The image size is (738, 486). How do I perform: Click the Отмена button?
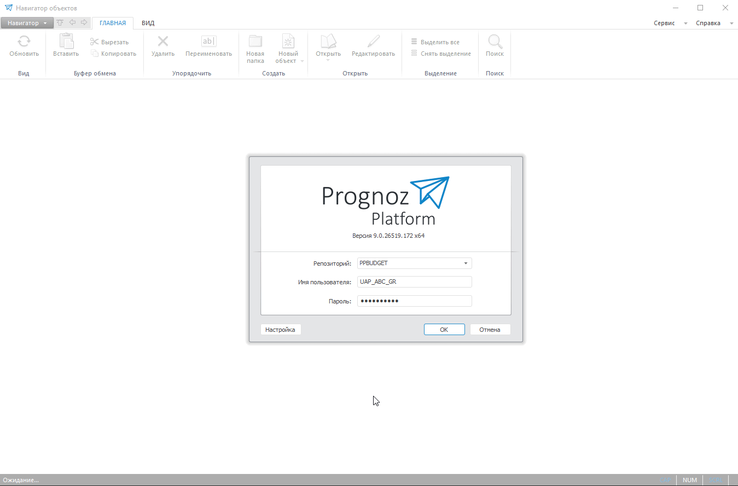point(490,330)
